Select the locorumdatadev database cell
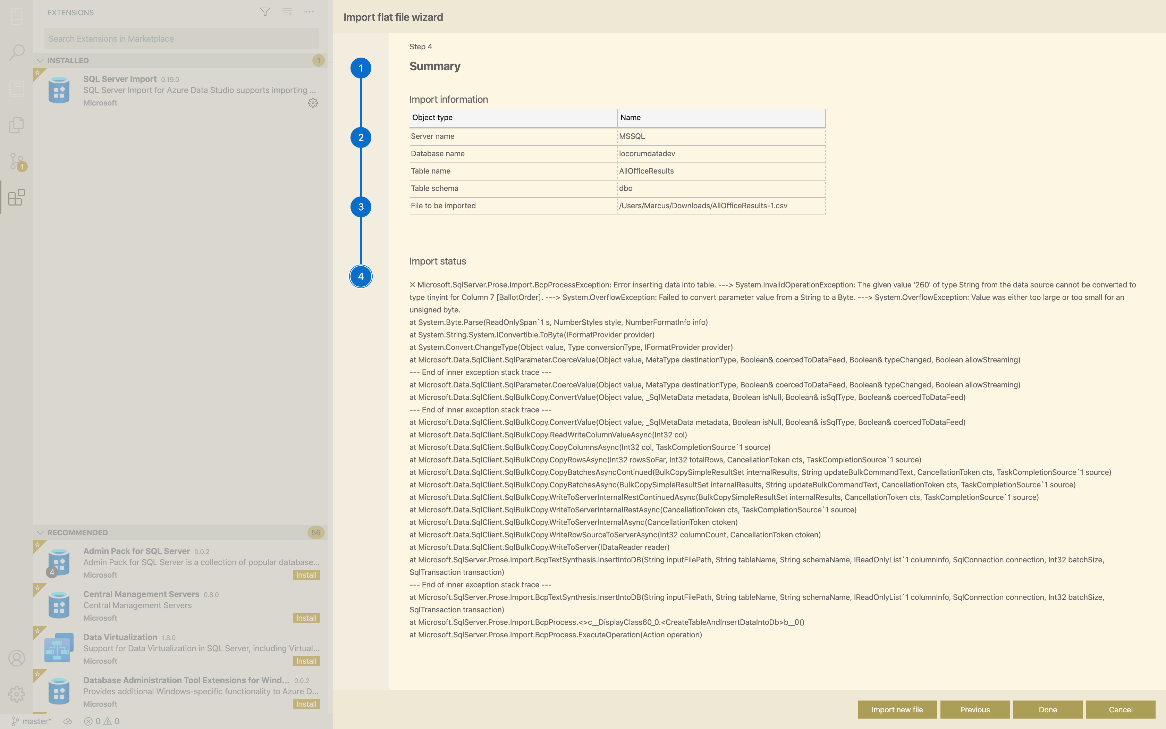Image resolution: width=1166 pixels, height=729 pixels. coord(721,154)
